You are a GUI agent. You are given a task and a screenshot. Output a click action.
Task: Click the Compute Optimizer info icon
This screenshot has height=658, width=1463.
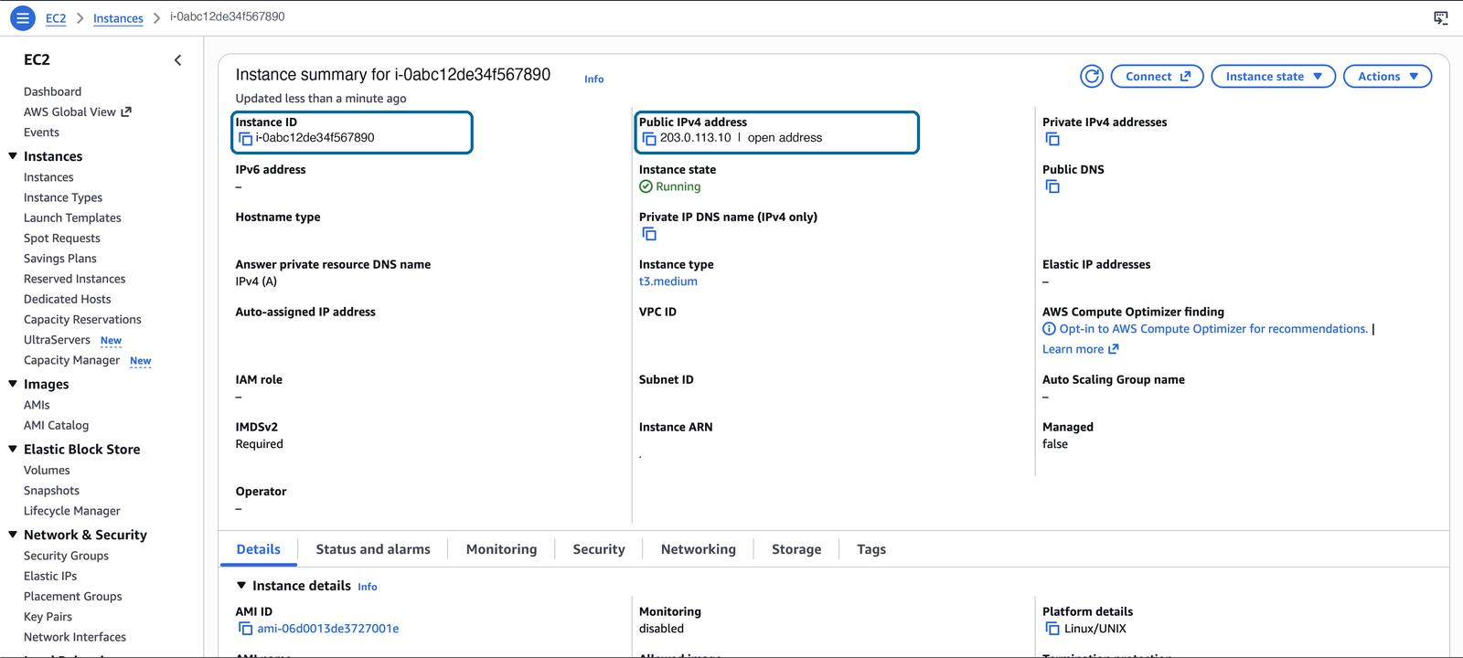(1049, 329)
